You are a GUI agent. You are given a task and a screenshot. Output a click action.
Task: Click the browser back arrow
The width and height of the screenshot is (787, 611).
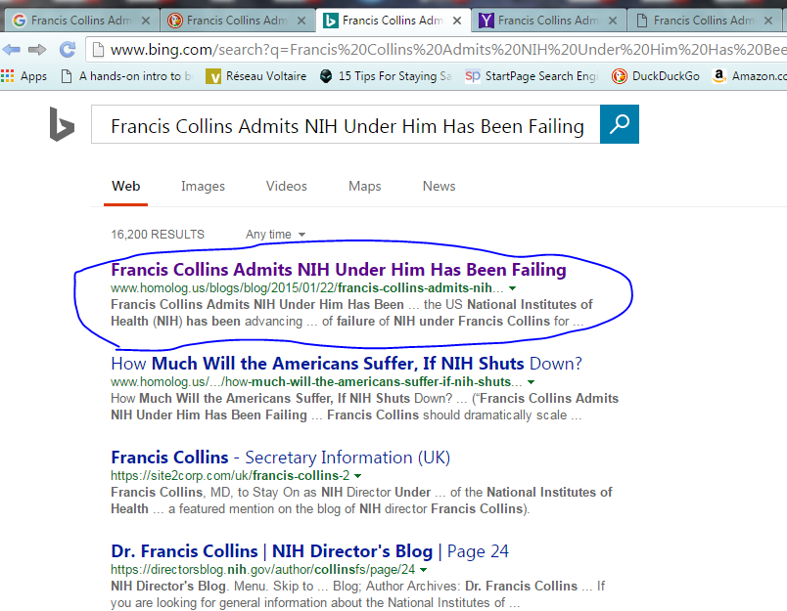tap(12, 50)
